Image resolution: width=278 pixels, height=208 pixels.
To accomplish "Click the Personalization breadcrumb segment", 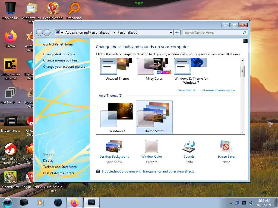I will (x=128, y=32).
